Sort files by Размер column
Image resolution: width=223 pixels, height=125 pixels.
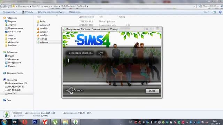[122, 17]
